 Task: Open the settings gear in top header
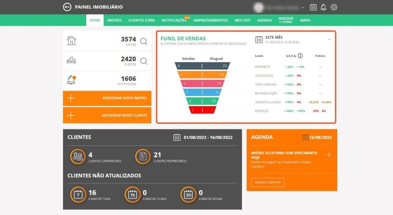pyautogui.click(x=334, y=7)
